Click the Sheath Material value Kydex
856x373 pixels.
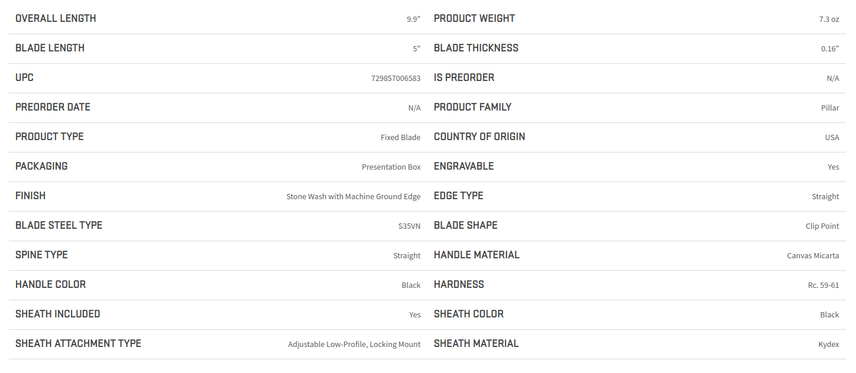[x=829, y=344]
